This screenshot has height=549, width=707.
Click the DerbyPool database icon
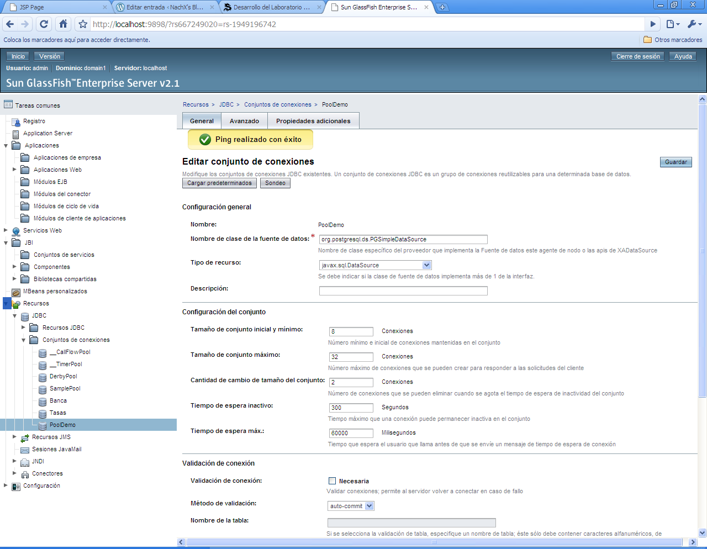[x=43, y=377]
